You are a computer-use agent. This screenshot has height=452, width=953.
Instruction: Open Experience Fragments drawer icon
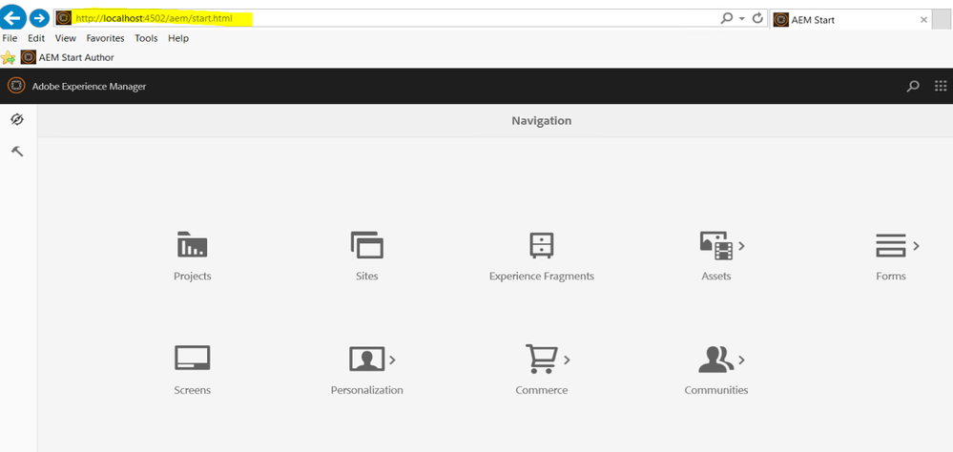tap(541, 245)
